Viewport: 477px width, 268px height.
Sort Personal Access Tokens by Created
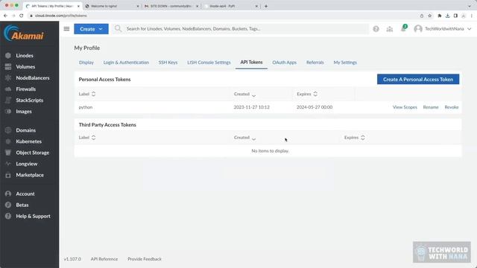click(244, 95)
